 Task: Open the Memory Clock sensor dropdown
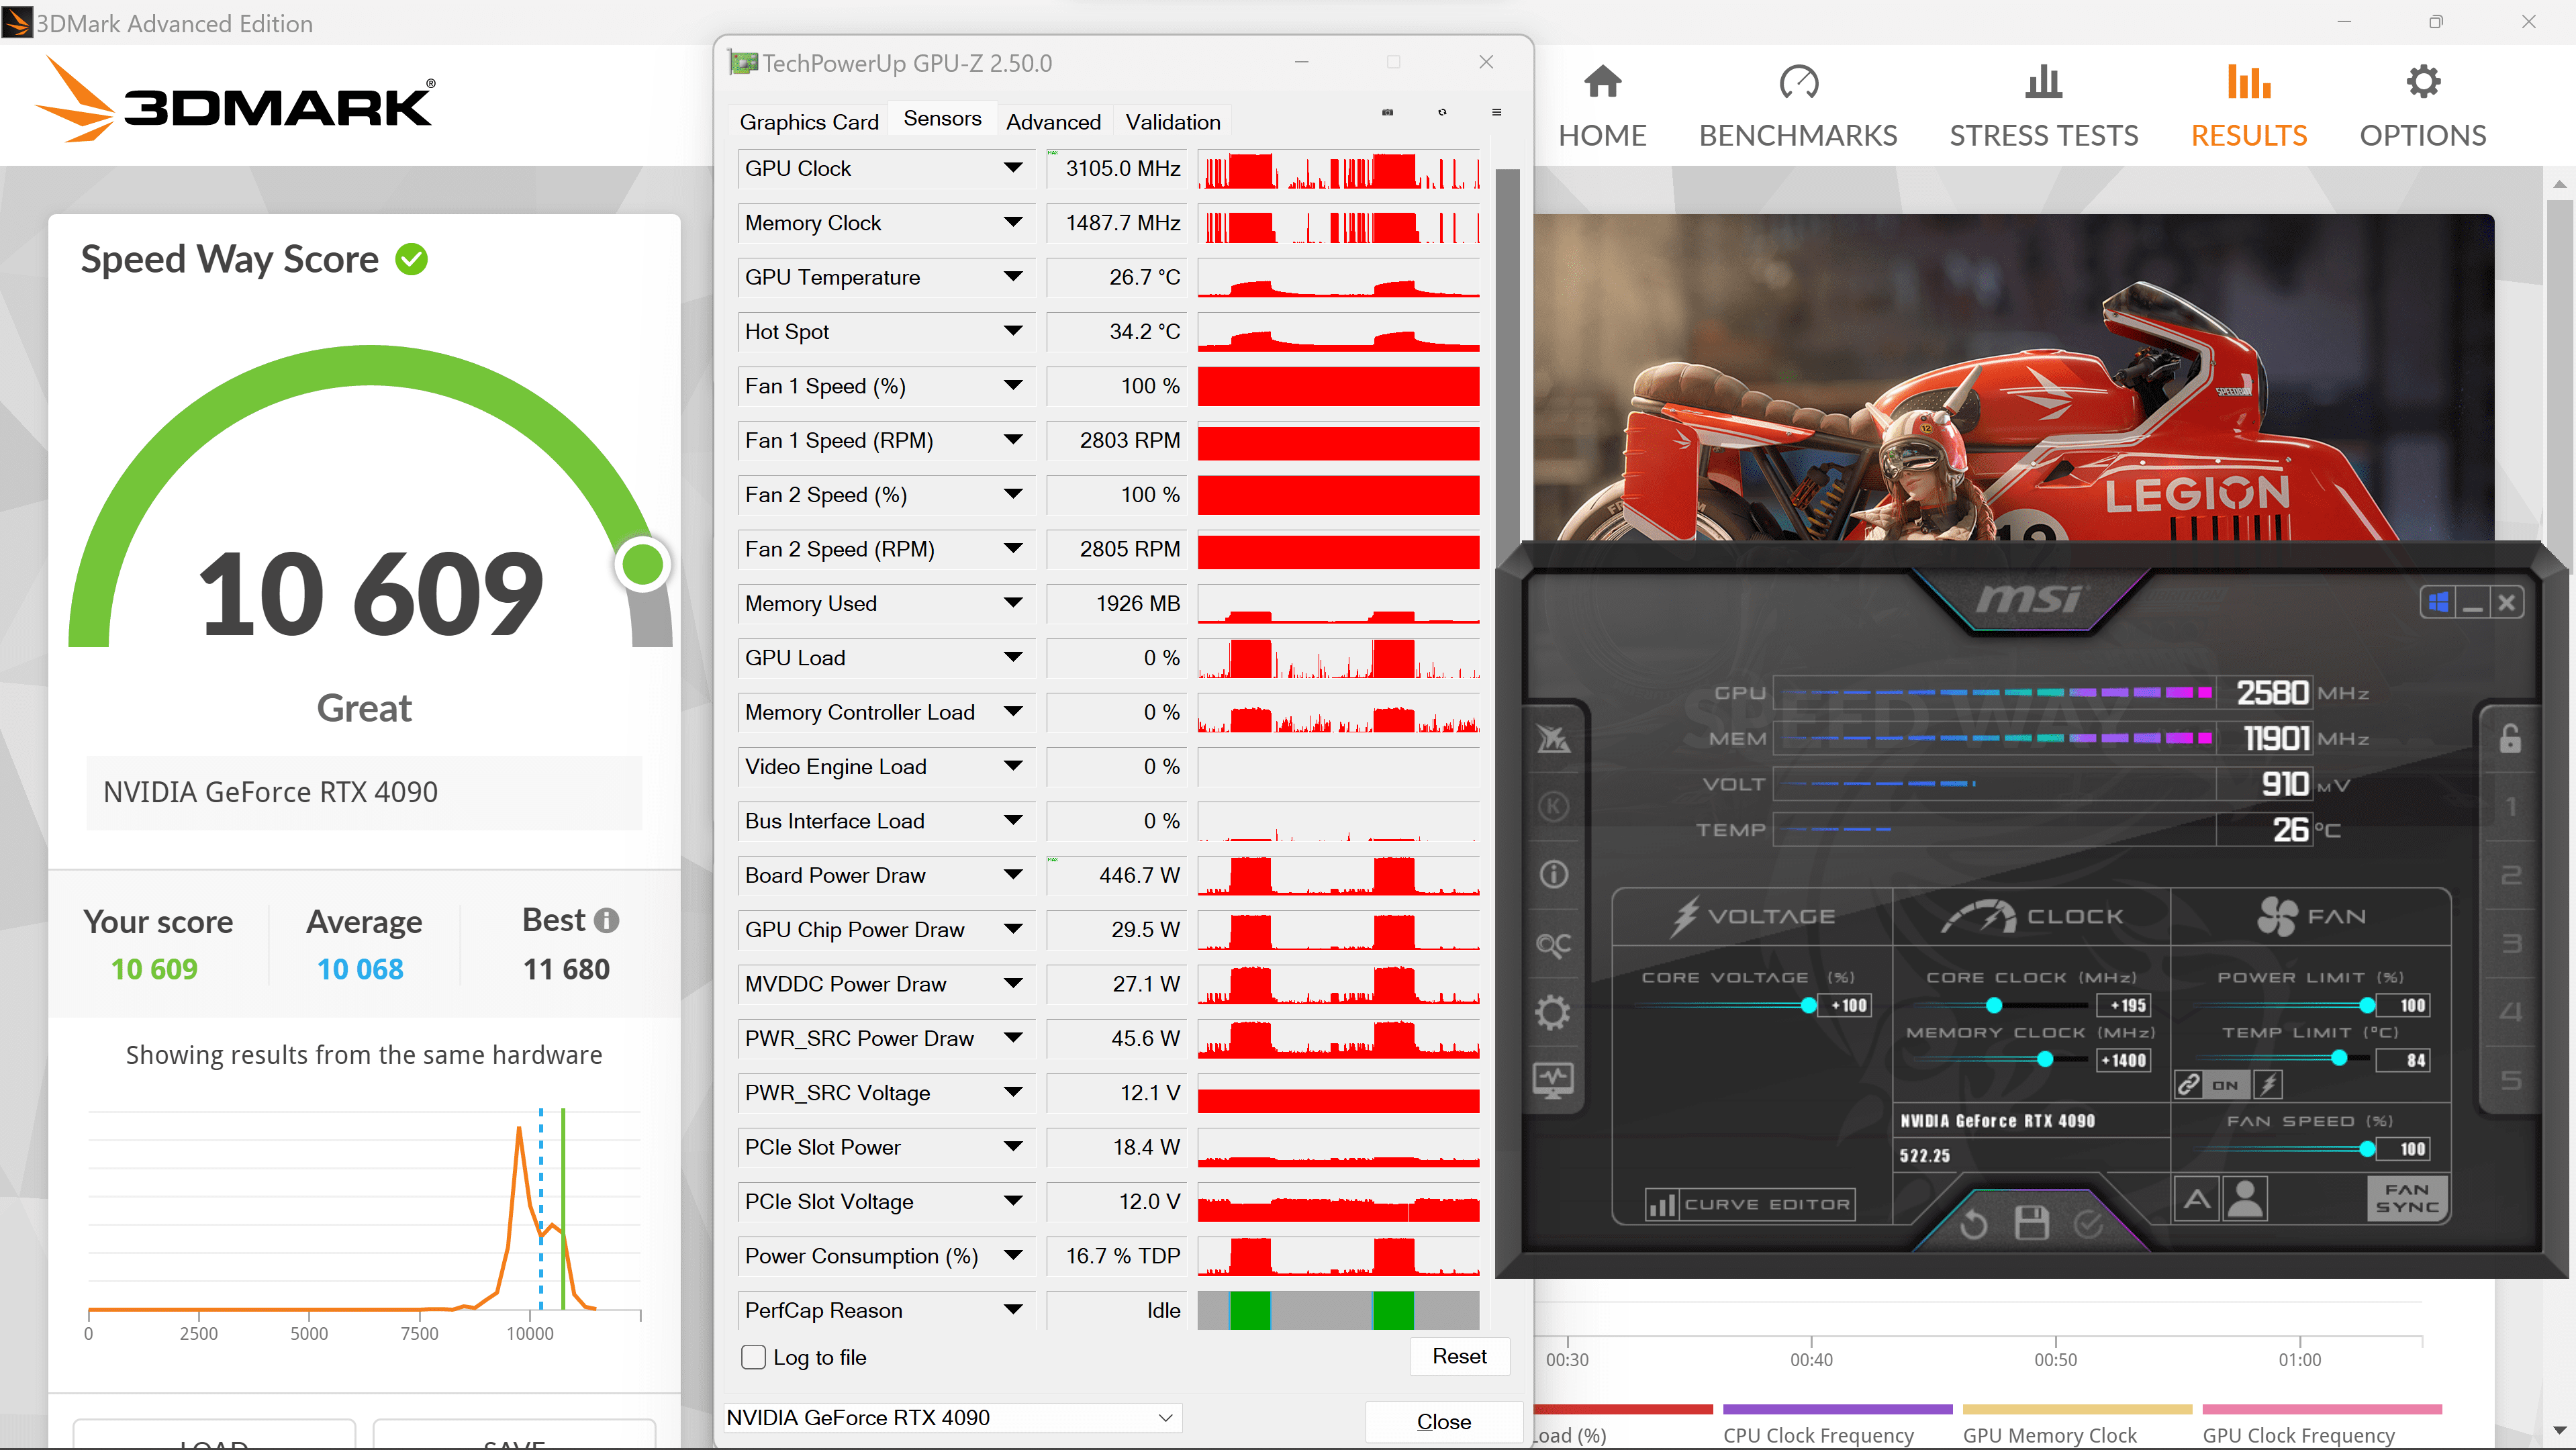click(x=1013, y=222)
